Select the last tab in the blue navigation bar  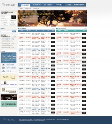(x=79, y=5)
